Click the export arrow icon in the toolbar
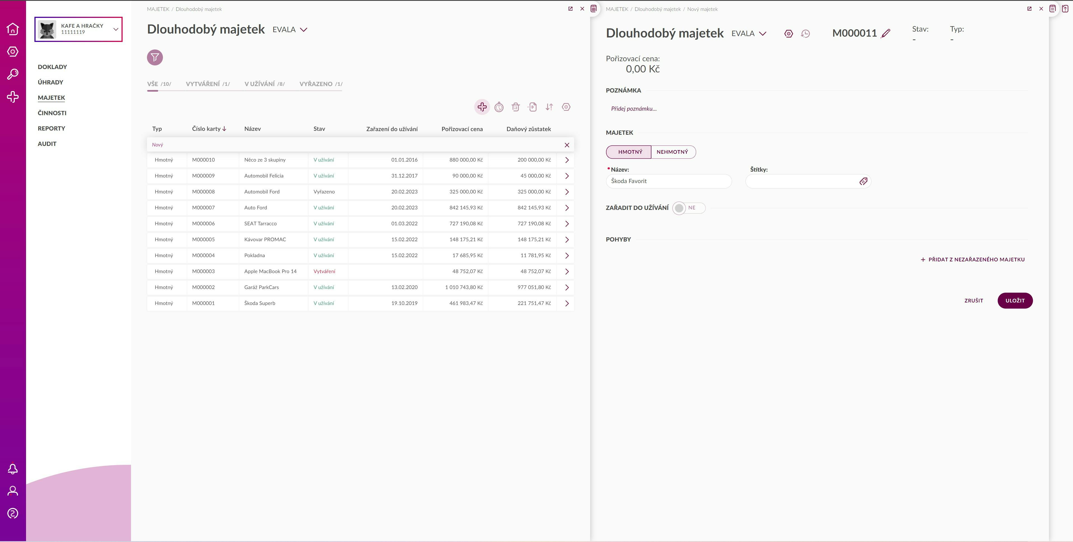The image size is (1073, 542). pyautogui.click(x=532, y=107)
